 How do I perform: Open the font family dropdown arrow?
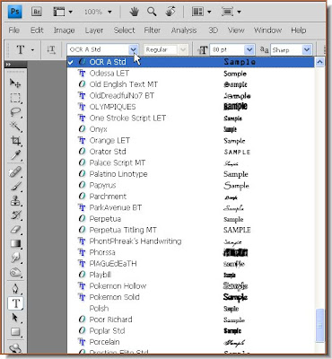(x=134, y=49)
